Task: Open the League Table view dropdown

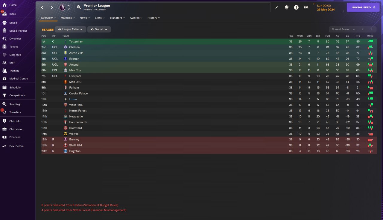Action: pos(71,30)
